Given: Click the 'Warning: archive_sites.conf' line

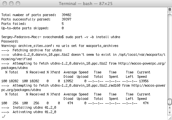Looking at the screenshot, I should click(x=60, y=46).
